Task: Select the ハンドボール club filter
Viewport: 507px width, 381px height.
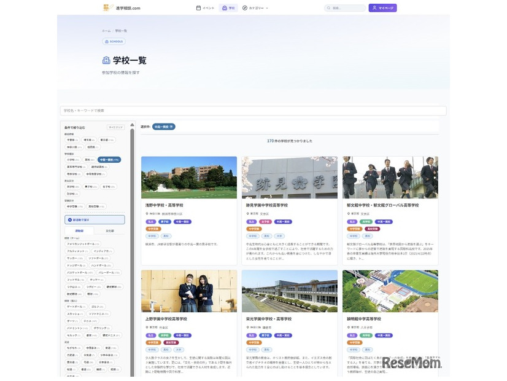Action: click(101, 265)
